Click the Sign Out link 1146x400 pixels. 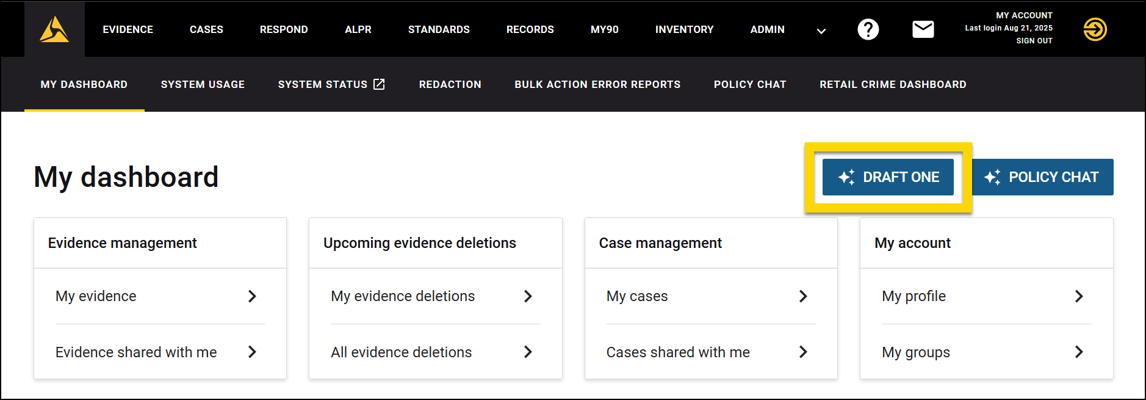[1034, 41]
